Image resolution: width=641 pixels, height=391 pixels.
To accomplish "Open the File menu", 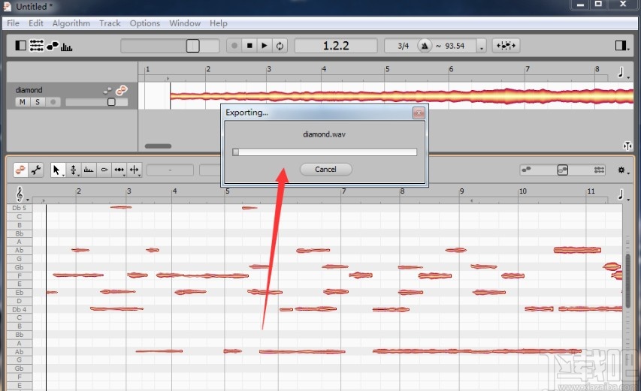I will click(13, 23).
